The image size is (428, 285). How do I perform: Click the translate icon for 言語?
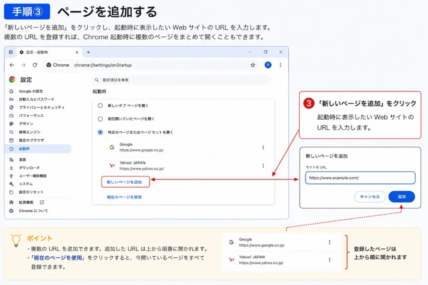[x=11, y=160]
